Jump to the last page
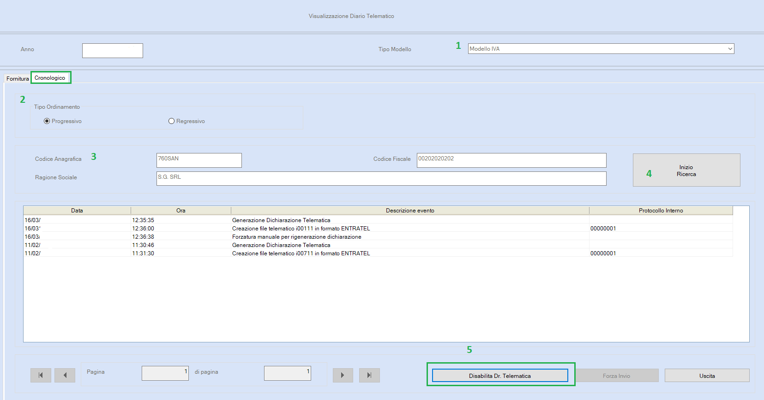The width and height of the screenshot is (764, 400). (x=369, y=375)
